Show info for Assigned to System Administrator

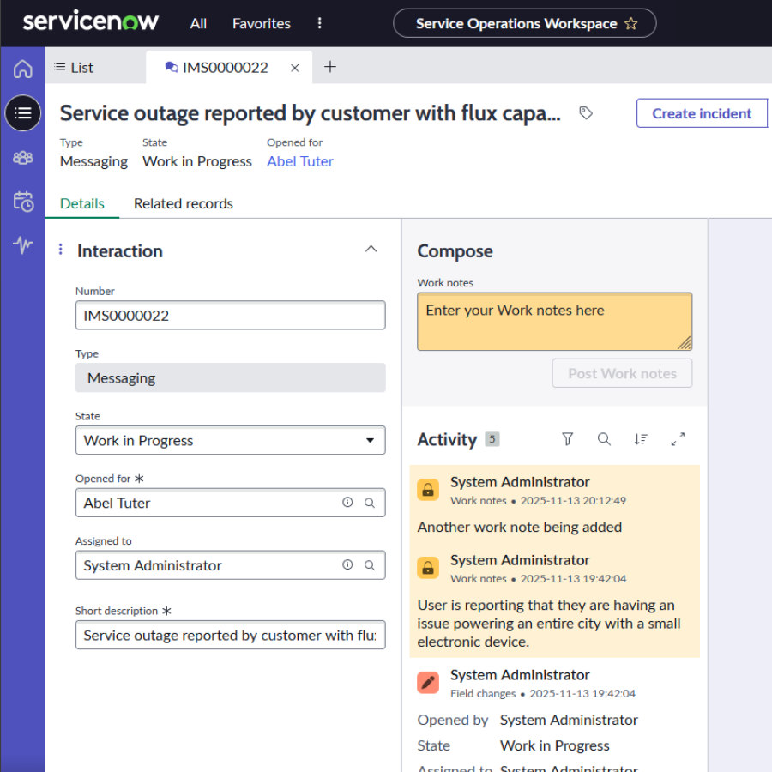click(x=347, y=564)
